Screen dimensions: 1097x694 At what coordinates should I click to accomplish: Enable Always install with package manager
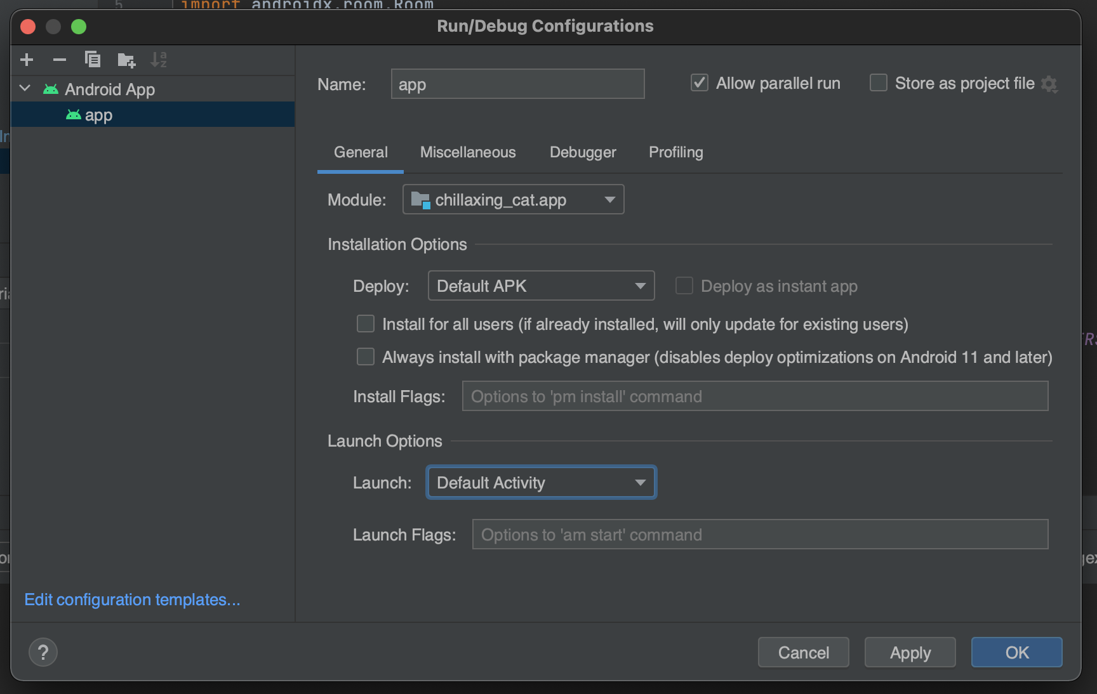click(x=366, y=357)
